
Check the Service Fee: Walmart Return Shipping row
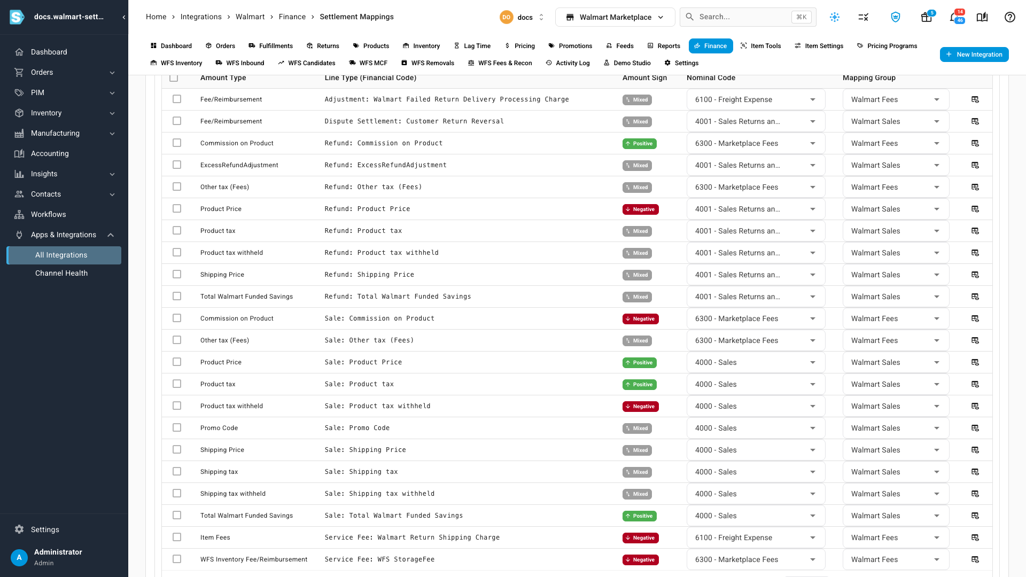click(177, 537)
